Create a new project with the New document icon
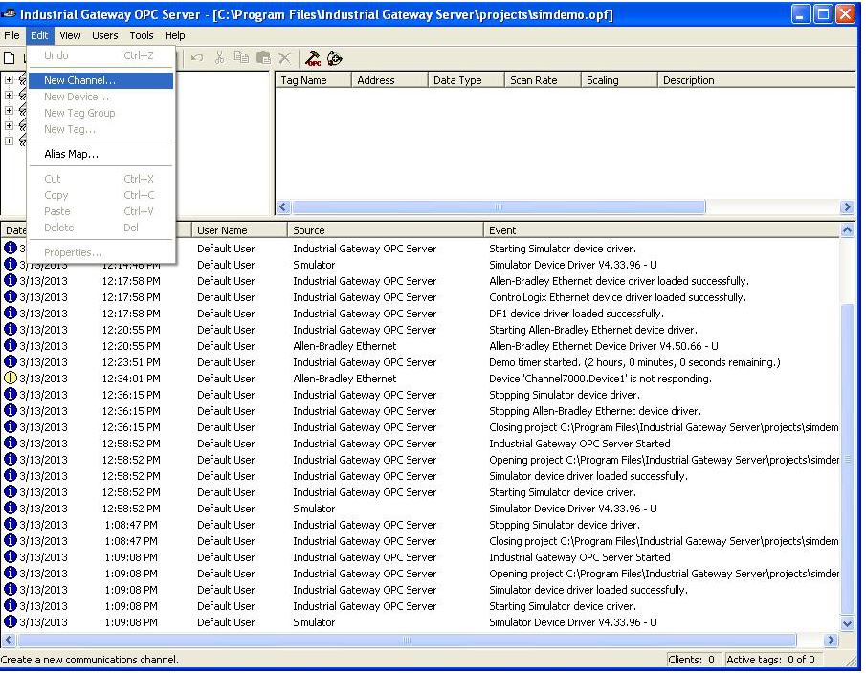Viewport: 866px width, 673px height. click(x=11, y=58)
